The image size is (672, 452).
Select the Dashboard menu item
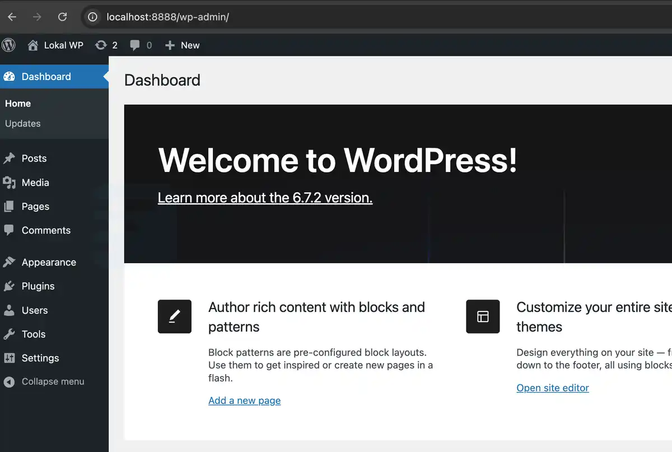[46, 76]
